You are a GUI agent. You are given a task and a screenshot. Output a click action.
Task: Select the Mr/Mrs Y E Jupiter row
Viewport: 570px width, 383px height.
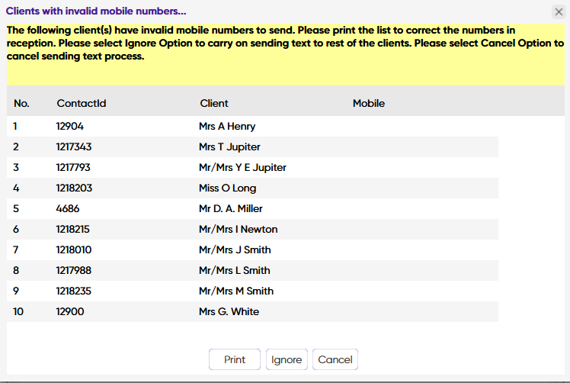tap(252, 168)
